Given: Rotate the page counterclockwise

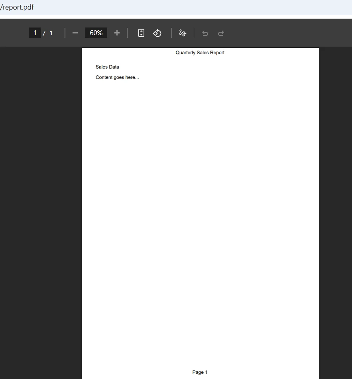Looking at the screenshot, I should tap(157, 33).
